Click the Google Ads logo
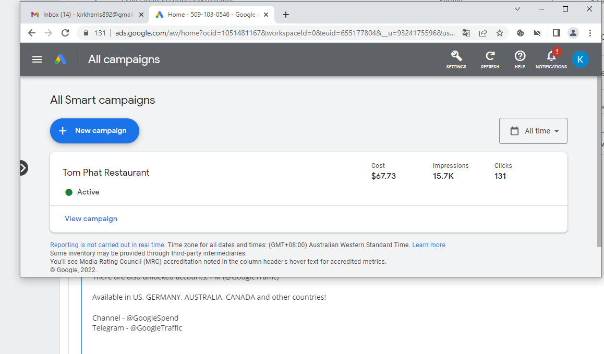The height and width of the screenshot is (354, 604). click(61, 59)
